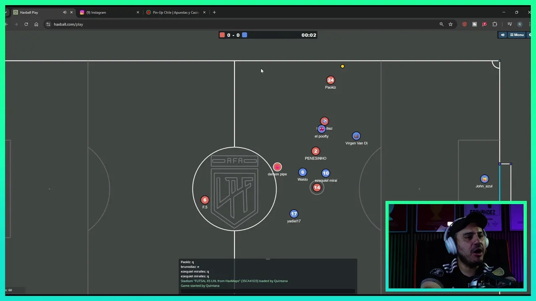Bookmark this page with the star
Image resolution: width=536 pixels, height=301 pixels.
(x=451, y=24)
